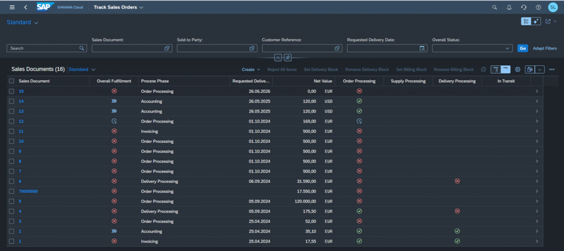The image size is (564, 251).
Task: Open Requested Delivery Date calendar picker
Action: (422, 48)
